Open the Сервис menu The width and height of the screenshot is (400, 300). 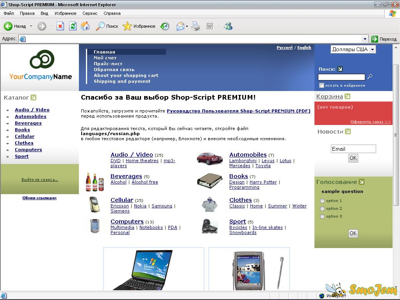pos(90,13)
